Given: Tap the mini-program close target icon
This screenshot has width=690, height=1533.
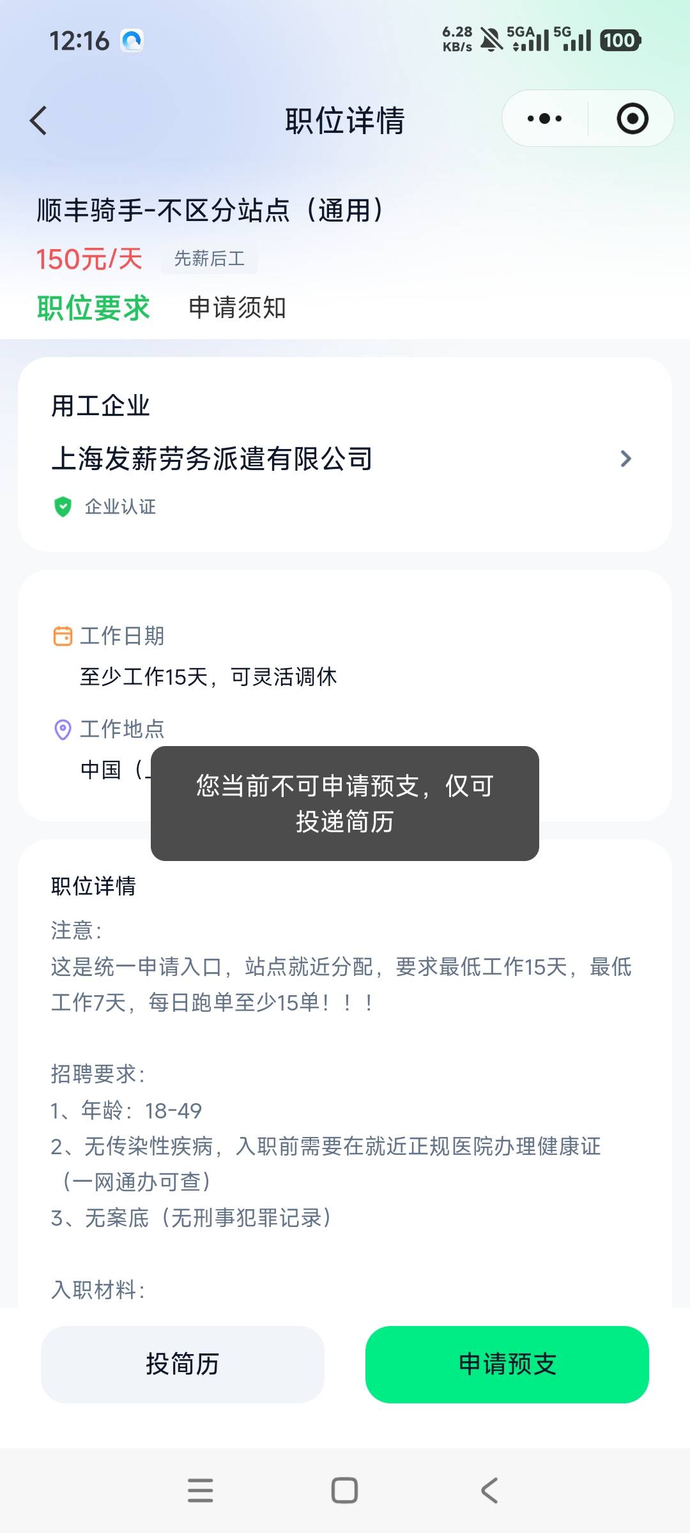Looking at the screenshot, I should coord(632,119).
